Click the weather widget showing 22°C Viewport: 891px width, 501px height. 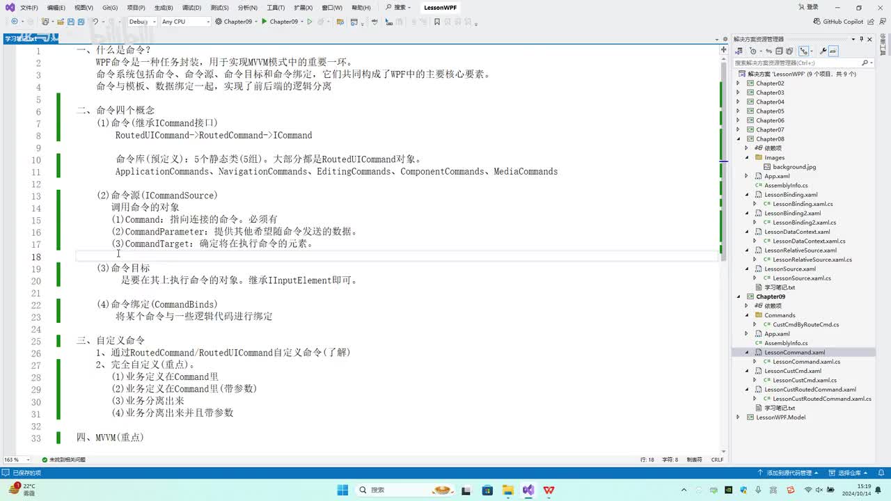pyautogui.click(x=22, y=490)
